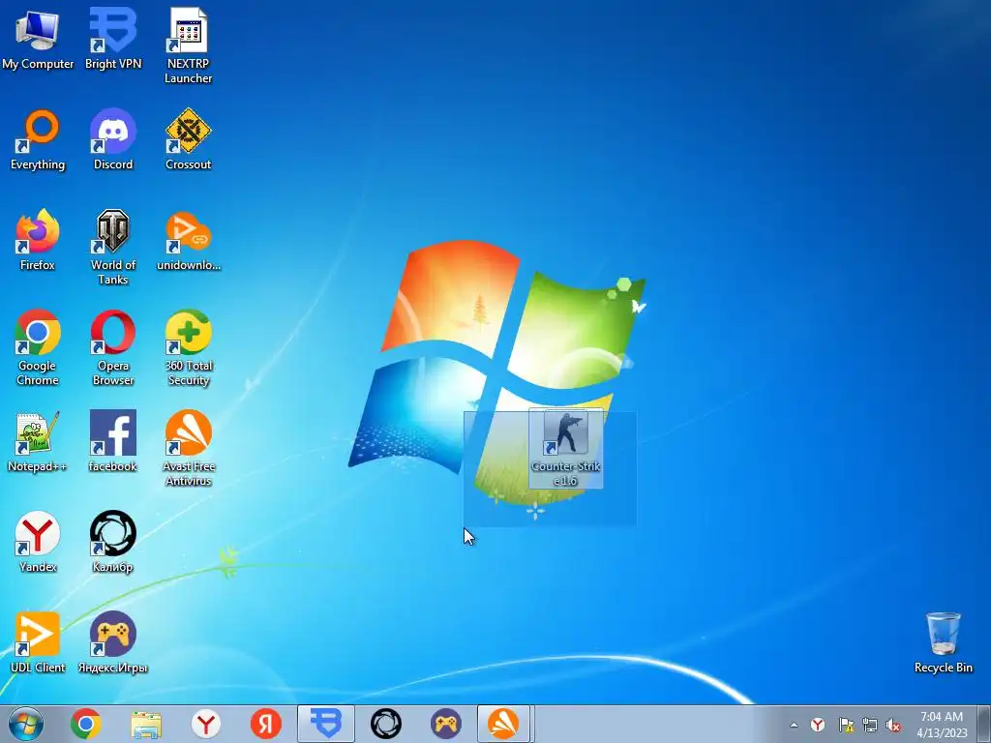The image size is (991, 743).
Task: Select the Yandex desktop shortcut
Action: tap(38, 543)
